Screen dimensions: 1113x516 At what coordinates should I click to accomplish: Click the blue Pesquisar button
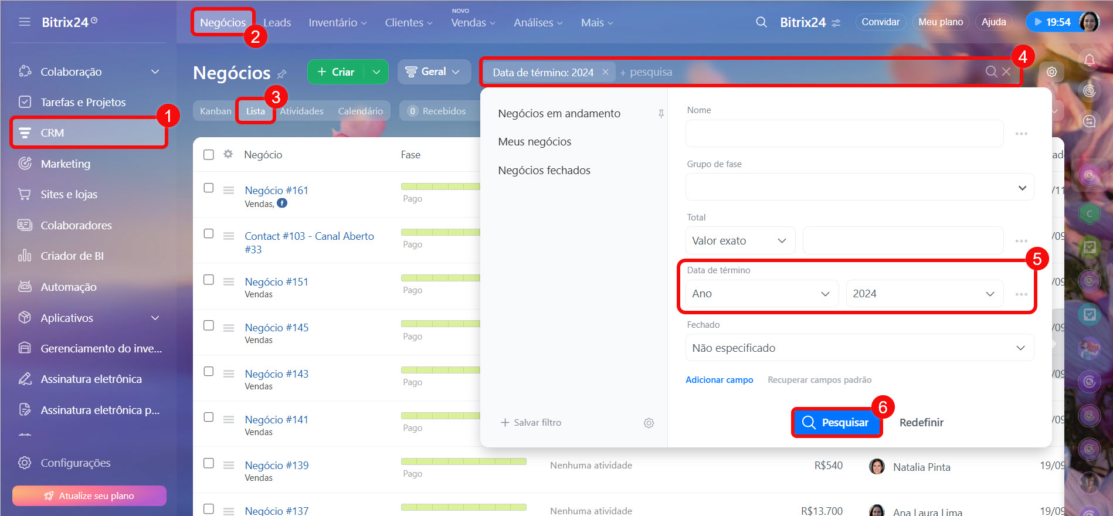836,422
